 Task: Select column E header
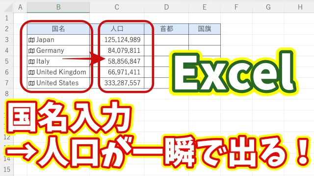[205, 7]
